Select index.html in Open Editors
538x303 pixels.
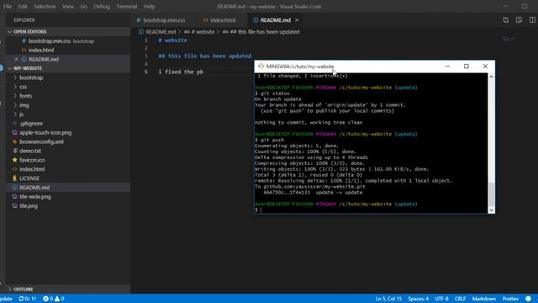tap(68, 50)
